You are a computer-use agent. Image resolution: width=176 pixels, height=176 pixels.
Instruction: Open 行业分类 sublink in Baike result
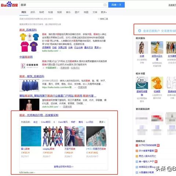click(78, 47)
